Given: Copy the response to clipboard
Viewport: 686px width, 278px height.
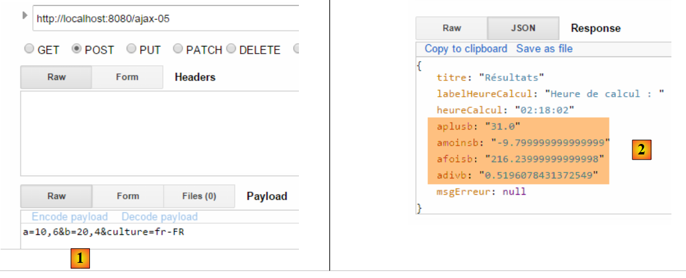Looking at the screenshot, I should click(465, 48).
